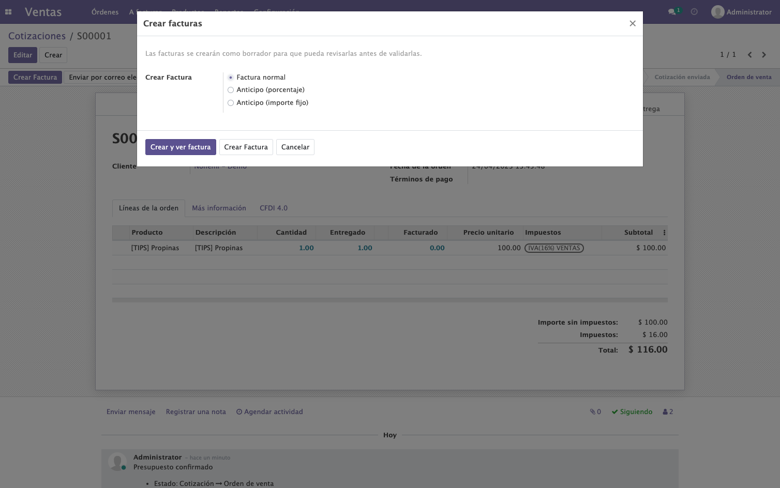
Task: Click Crear Factura in the status bar
Action: pos(35,78)
